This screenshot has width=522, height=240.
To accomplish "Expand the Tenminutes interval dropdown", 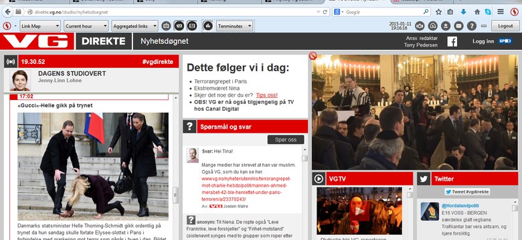I will coord(235,26).
